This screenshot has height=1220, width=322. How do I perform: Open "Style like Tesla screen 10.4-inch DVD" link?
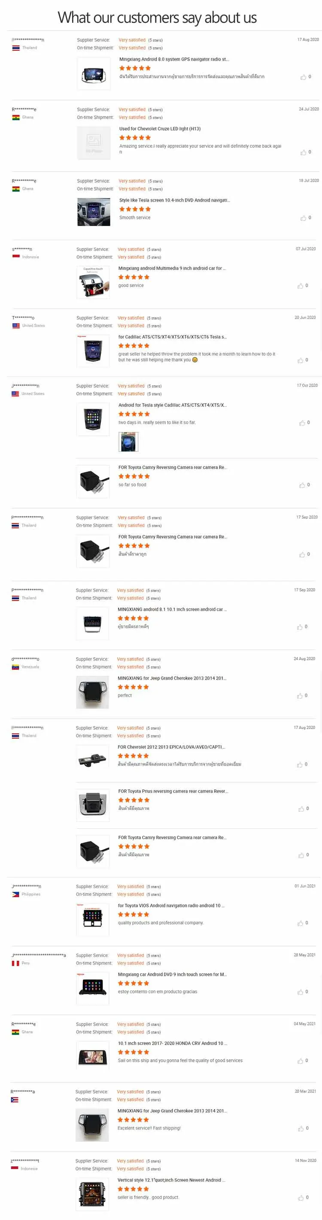coord(174,200)
